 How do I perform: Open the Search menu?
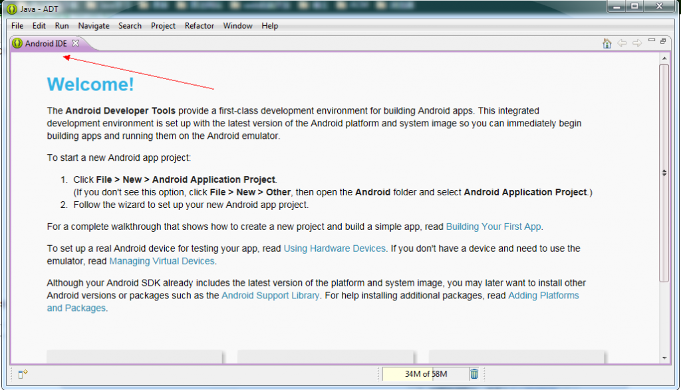point(130,26)
